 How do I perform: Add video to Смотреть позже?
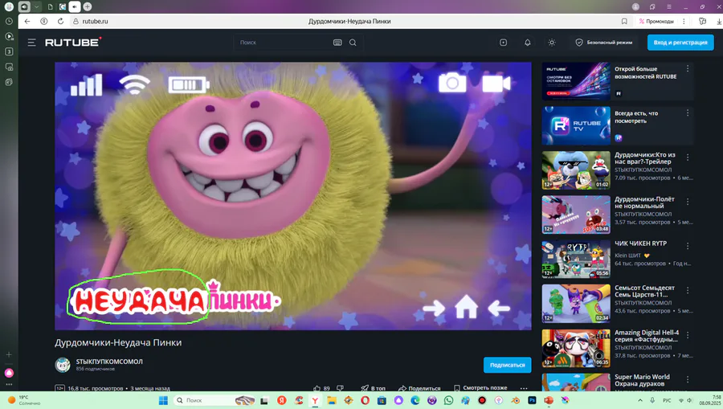[480, 388]
